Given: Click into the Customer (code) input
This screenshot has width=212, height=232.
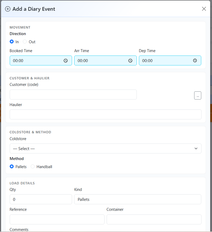Looking at the screenshot, I should (x=73, y=95).
